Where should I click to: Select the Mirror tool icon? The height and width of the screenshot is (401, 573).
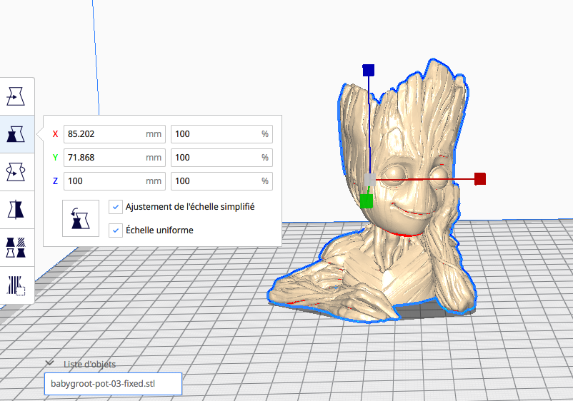point(16,210)
